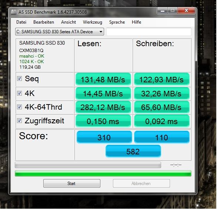Click the total score 582

(133, 151)
